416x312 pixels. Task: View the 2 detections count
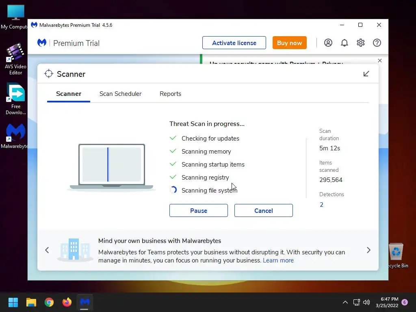click(321, 205)
